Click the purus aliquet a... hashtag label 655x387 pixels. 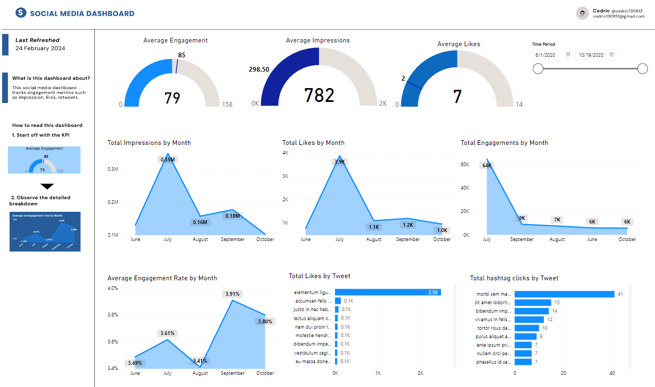click(493, 337)
